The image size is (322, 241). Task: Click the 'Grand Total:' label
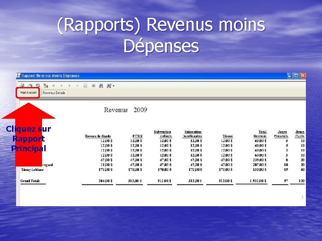tap(30, 181)
